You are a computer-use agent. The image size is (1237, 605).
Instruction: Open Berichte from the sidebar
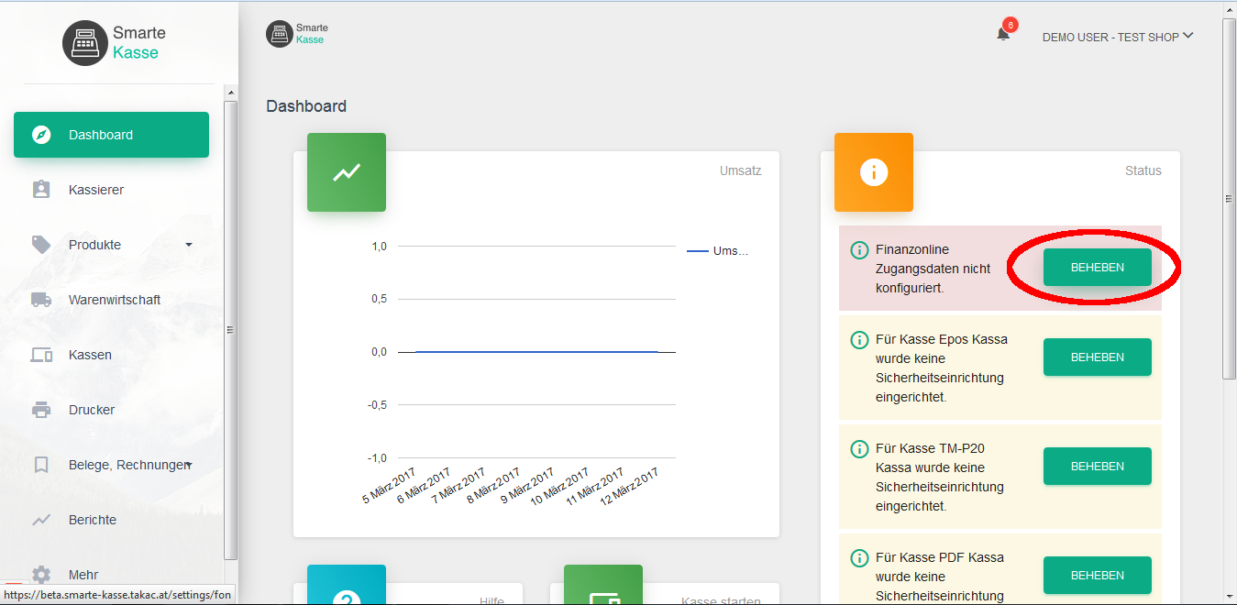[111, 520]
